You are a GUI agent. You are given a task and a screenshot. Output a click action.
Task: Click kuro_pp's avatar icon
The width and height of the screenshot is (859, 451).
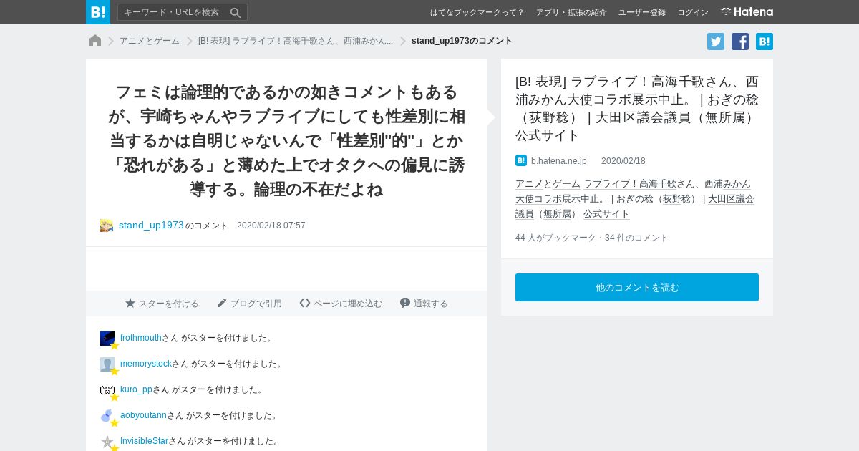[107, 390]
